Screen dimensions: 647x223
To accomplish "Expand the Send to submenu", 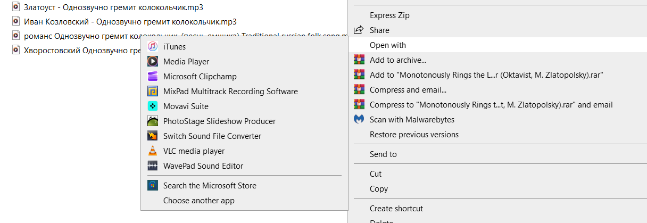I will tap(383, 154).
